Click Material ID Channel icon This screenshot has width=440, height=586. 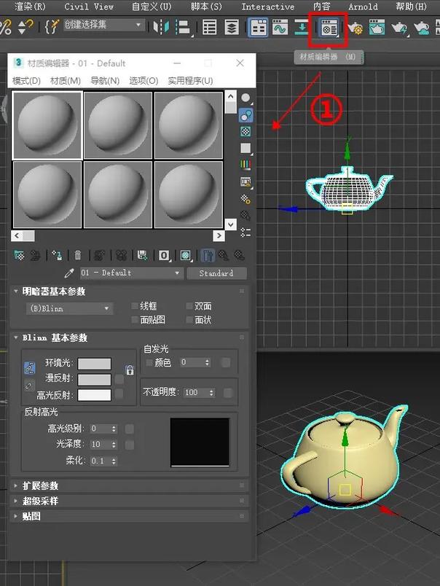click(x=165, y=255)
